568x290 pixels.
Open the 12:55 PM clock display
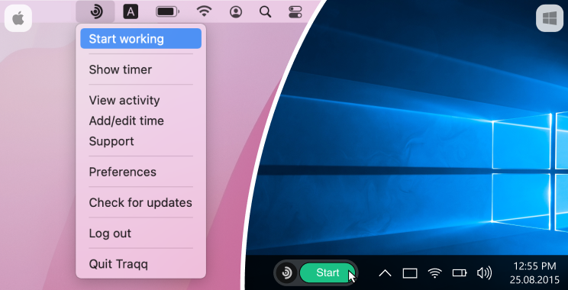tap(534, 266)
